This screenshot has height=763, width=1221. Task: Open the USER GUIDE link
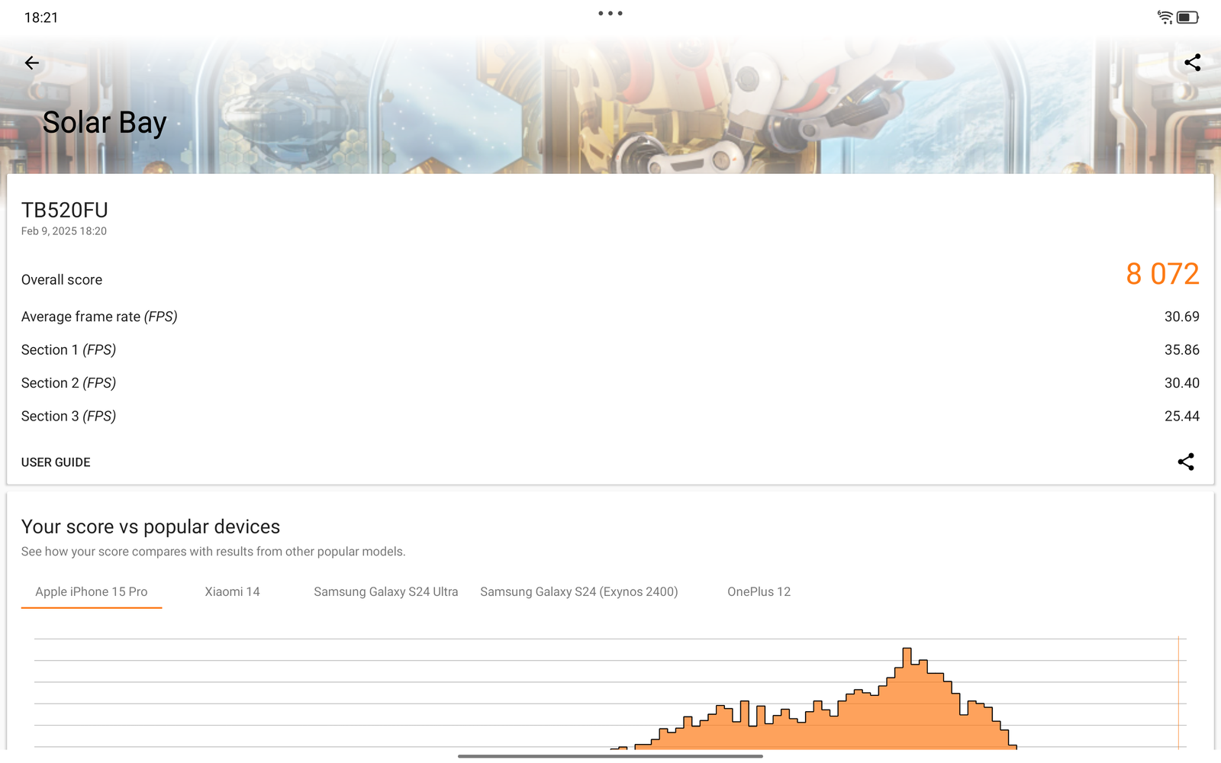(x=56, y=462)
